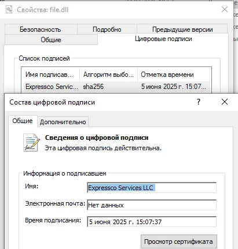Close the Свойства: file.dll window

pos(225,9)
